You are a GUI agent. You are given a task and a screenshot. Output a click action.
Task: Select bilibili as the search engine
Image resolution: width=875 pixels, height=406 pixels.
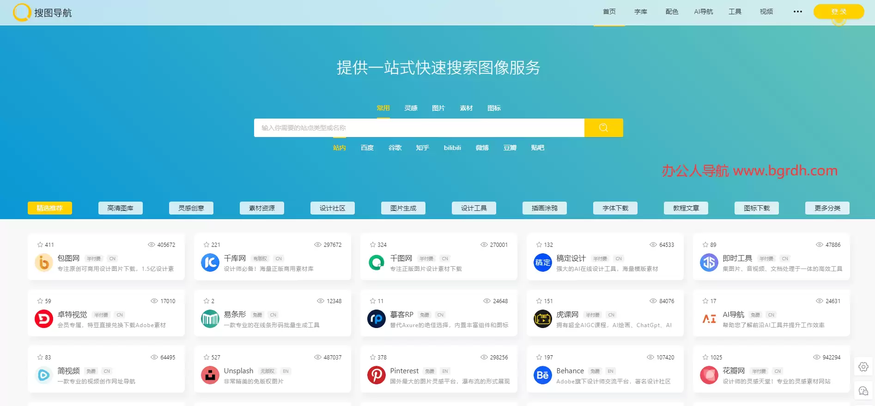point(452,148)
